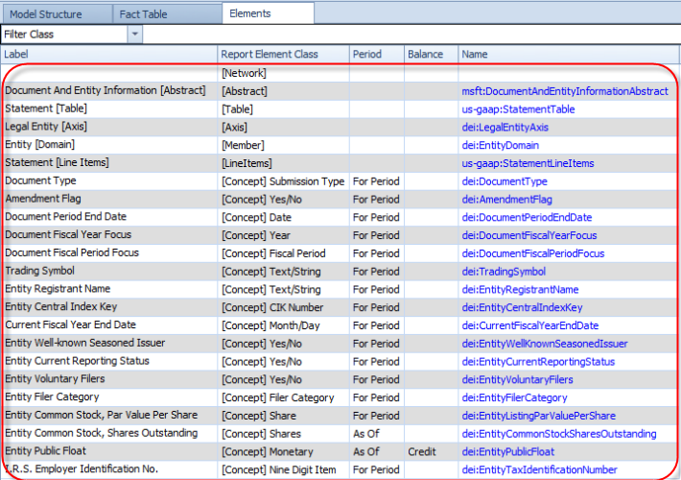
Task: Open dei:EntityCurrentReportingStatus link
Action: tap(538, 362)
